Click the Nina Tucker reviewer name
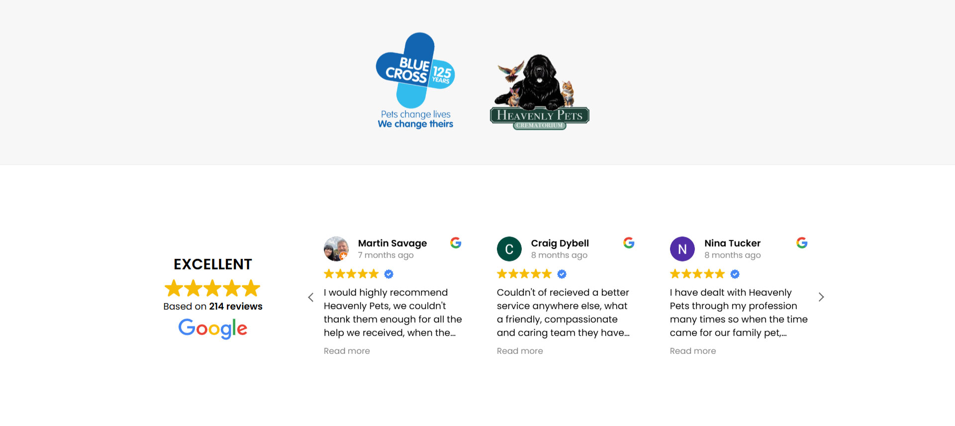 point(732,243)
